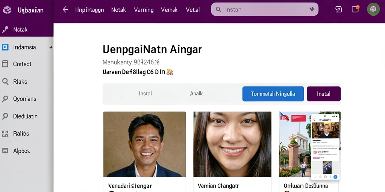Click the Uşbaxiian brand name
This screenshot has height=192, width=385.
[x=30, y=10]
